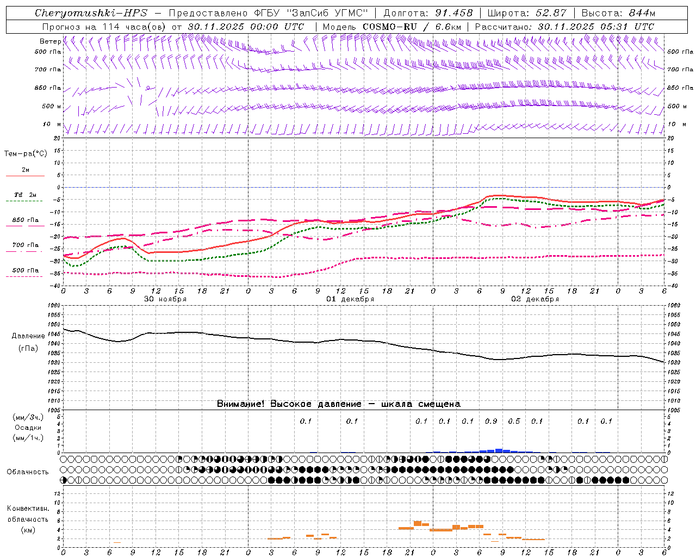Click '1060' on the left pressure axis

54,305
